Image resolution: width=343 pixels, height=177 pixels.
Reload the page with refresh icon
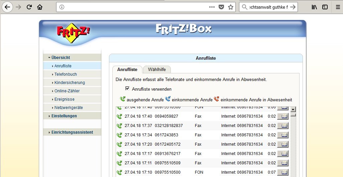[29, 7]
